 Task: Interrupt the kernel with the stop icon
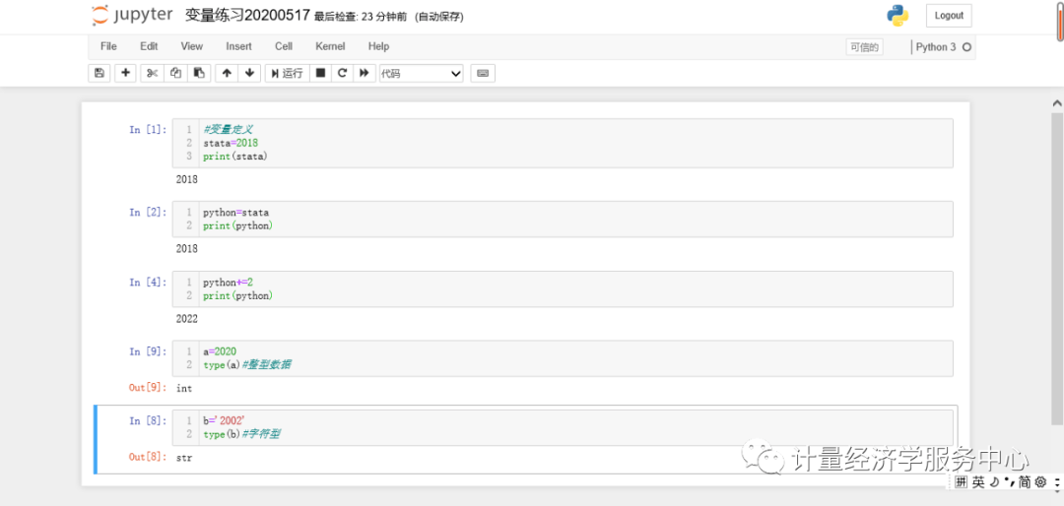tap(321, 73)
